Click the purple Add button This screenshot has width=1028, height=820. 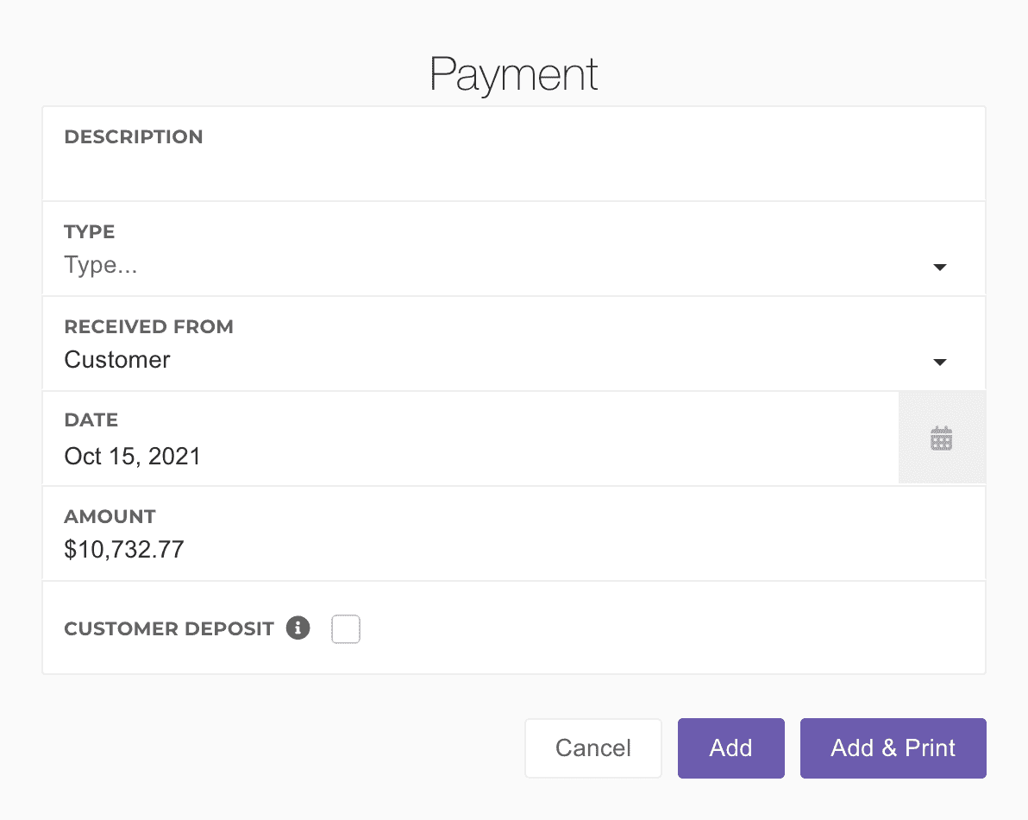point(730,747)
